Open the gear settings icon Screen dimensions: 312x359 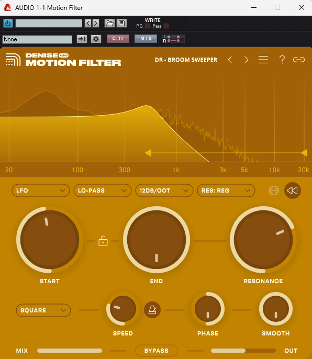pyautogui.click(x=96, y=39)
